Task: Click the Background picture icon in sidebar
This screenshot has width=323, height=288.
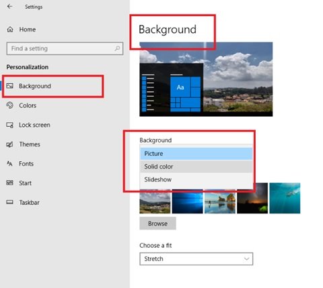Action: 9,86
